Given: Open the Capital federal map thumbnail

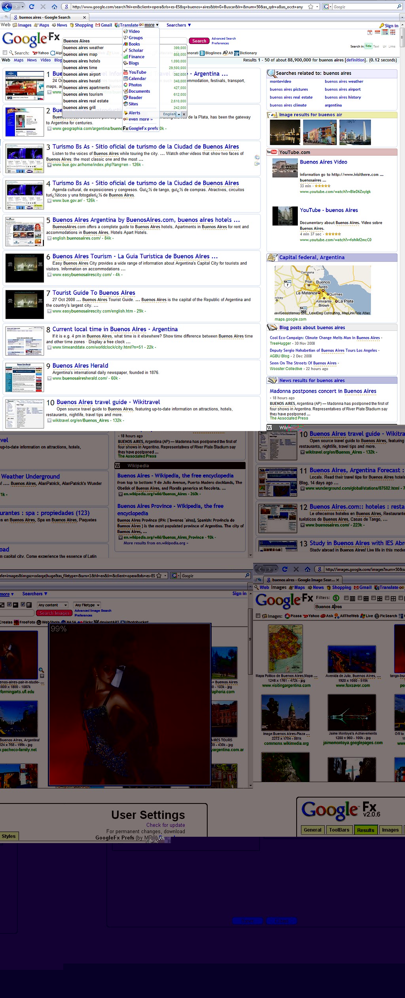Looking at the screenshot, I should coord(322,290).
